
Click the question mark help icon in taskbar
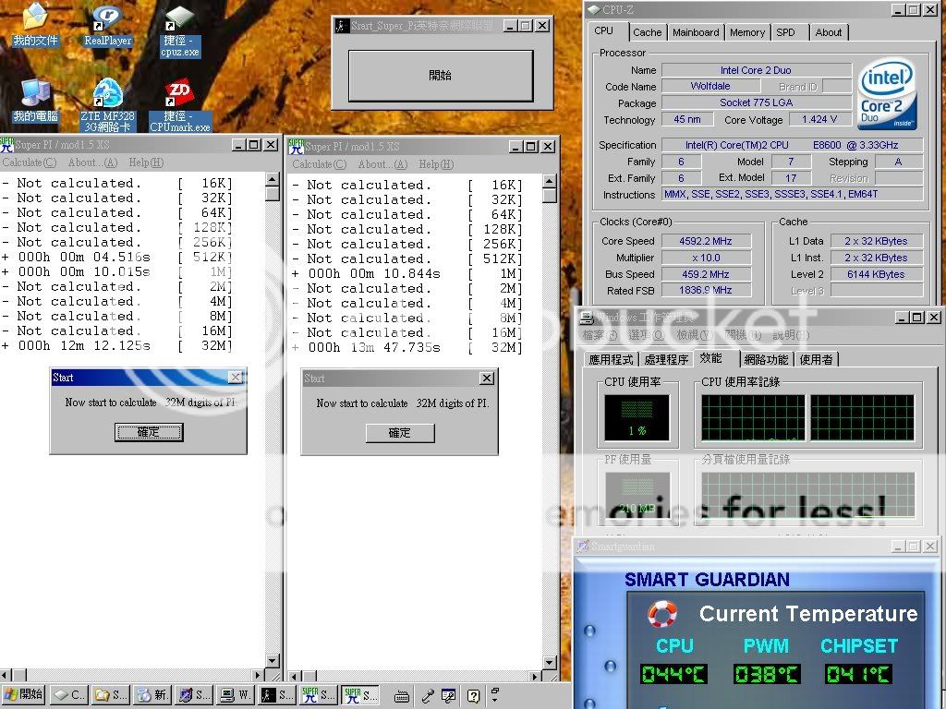pos(473,695)
